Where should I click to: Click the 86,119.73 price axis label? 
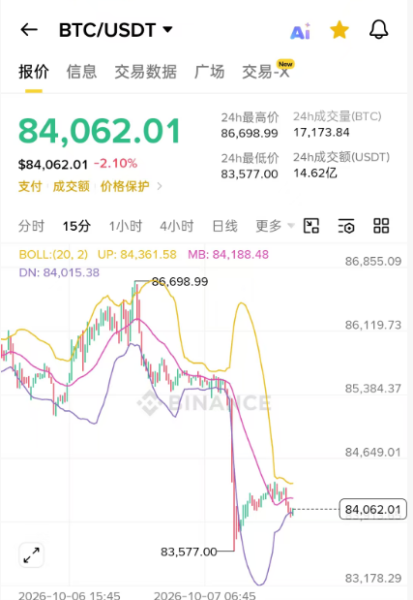373,325
